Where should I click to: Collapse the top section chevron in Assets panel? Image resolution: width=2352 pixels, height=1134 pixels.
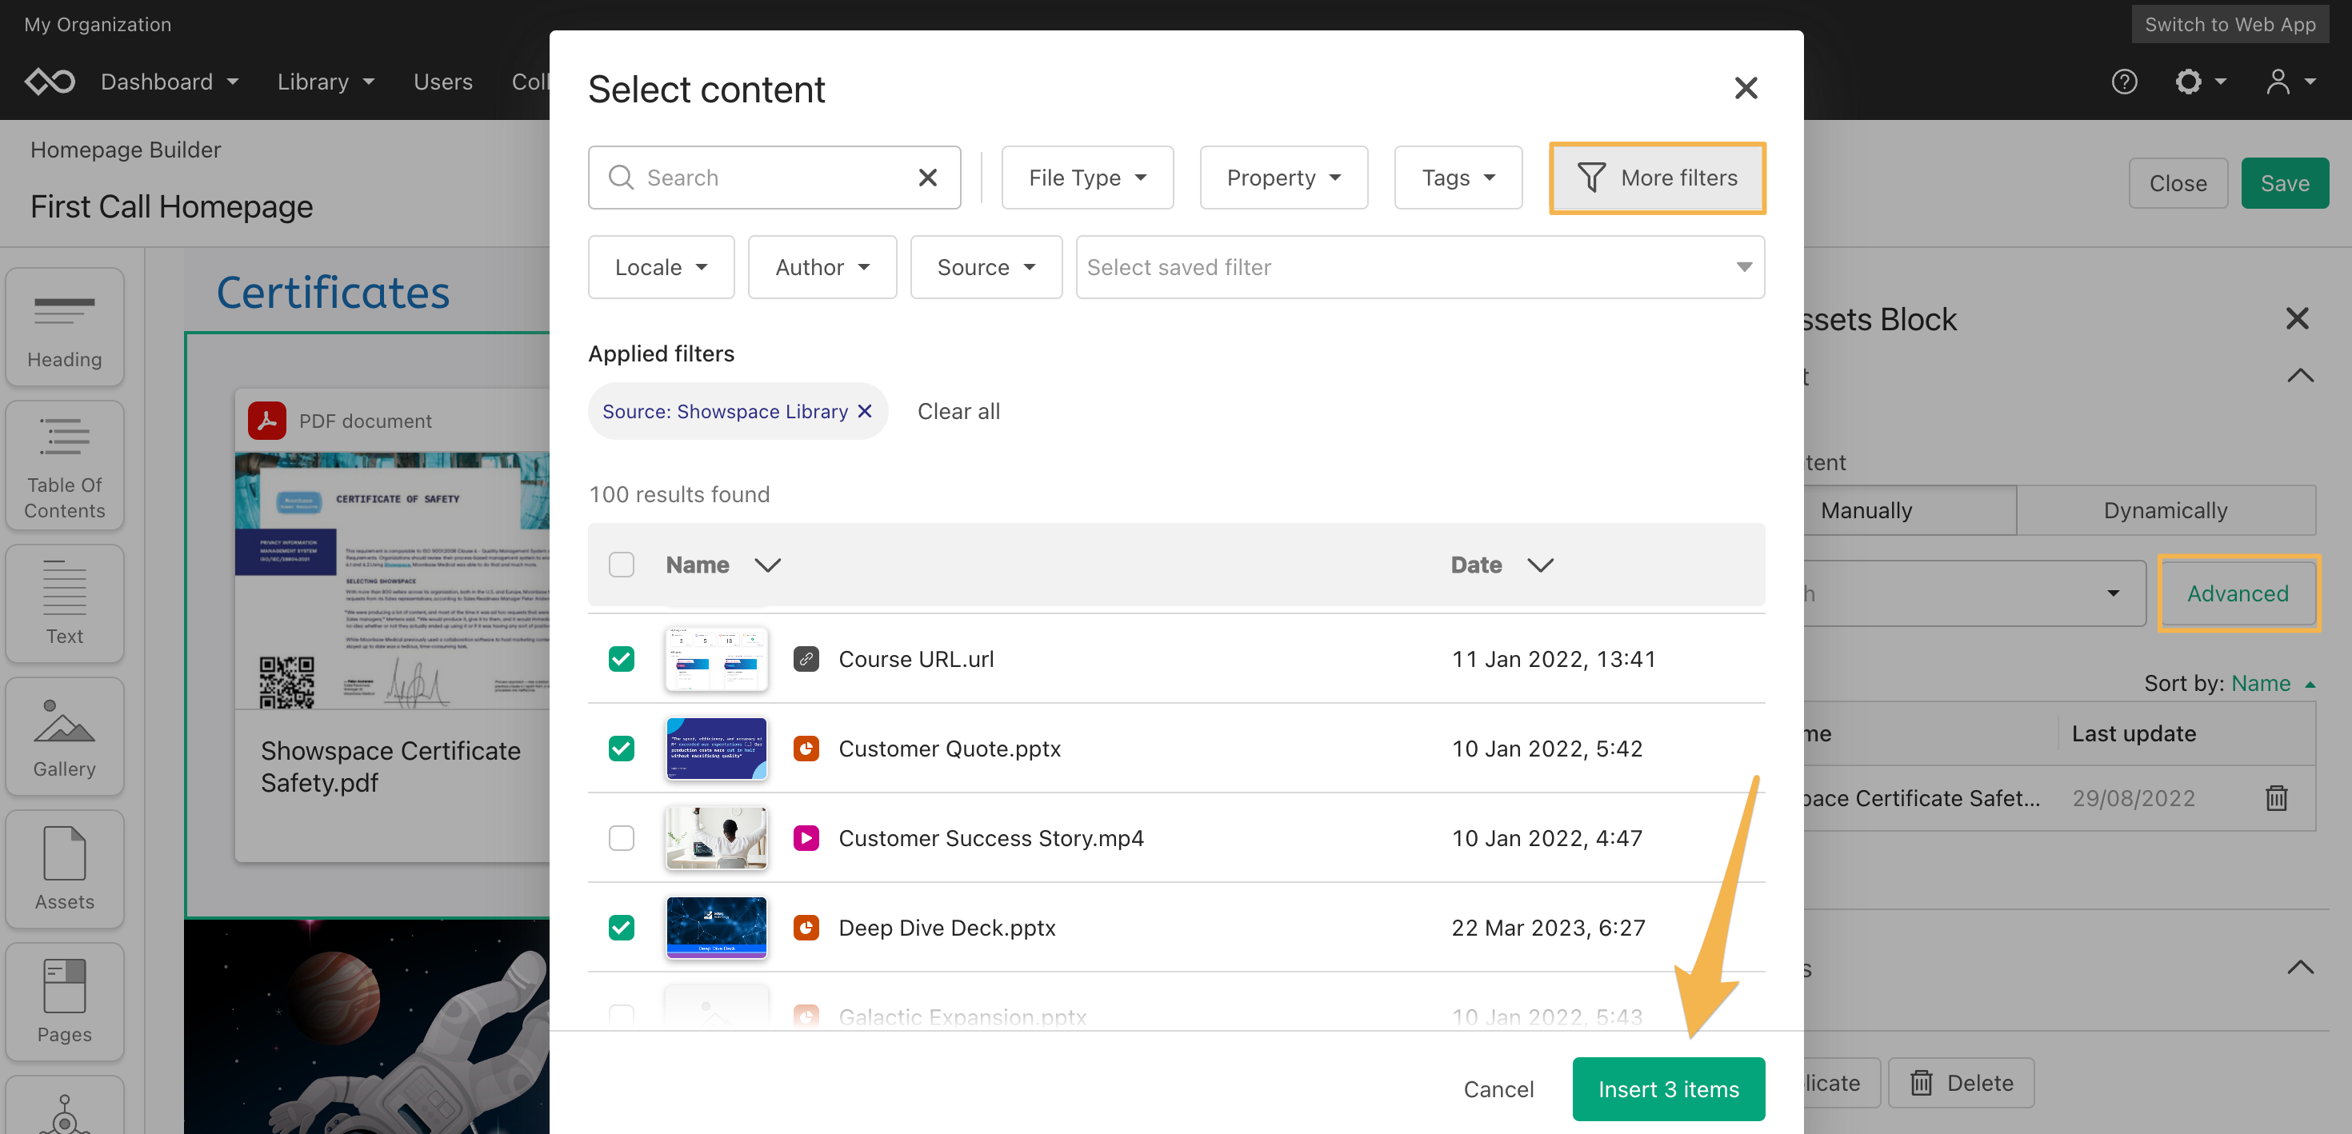[x=2300, y=375]
